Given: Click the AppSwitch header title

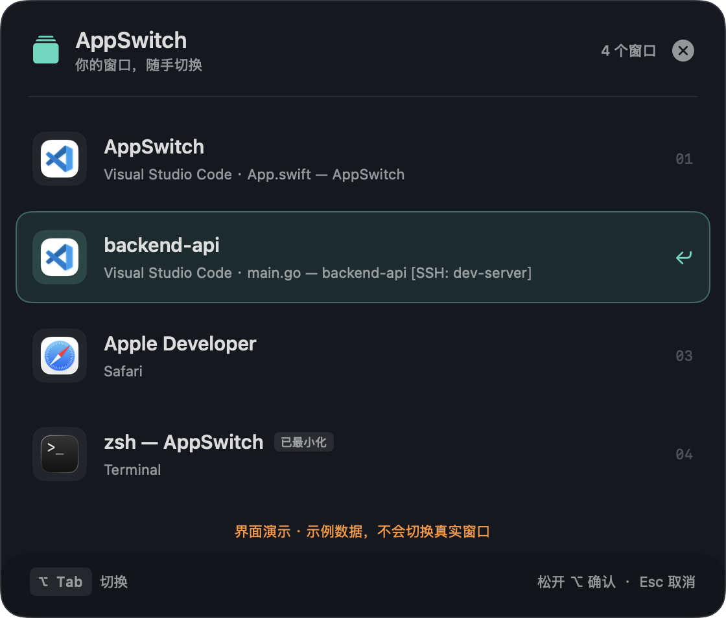Looking at the screenshot, I should coord(131,40).
